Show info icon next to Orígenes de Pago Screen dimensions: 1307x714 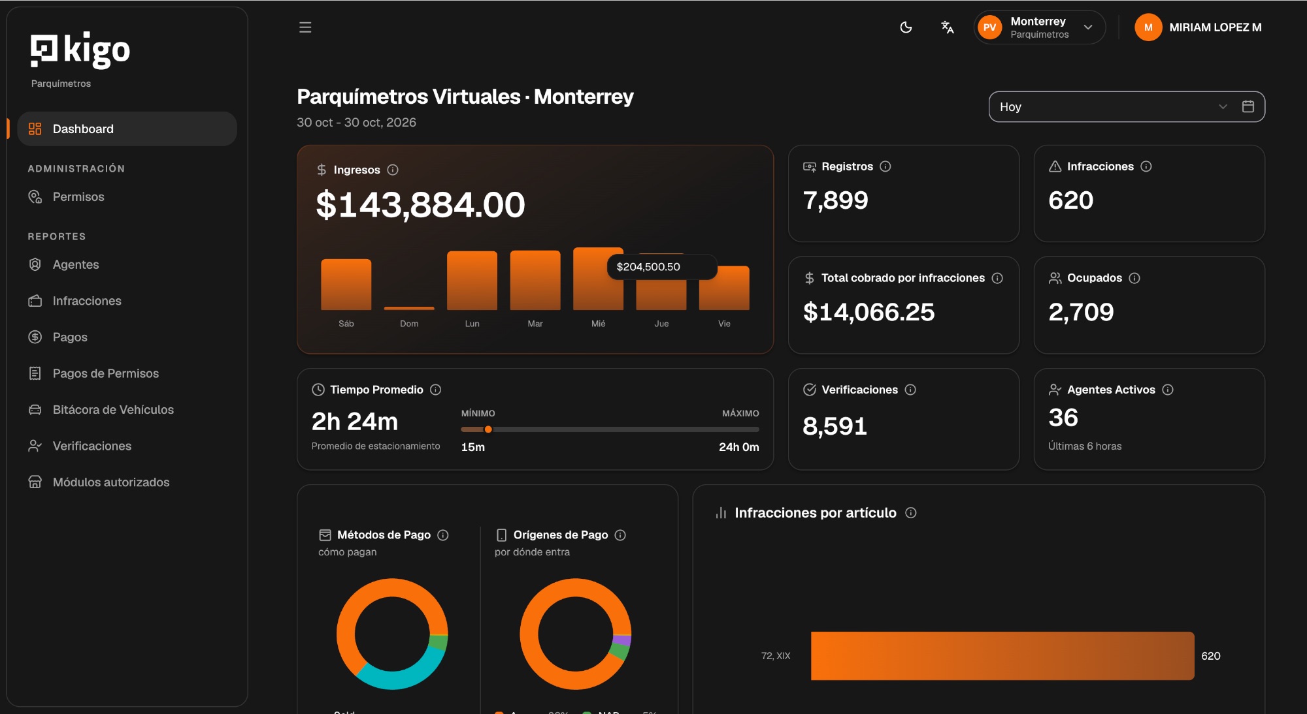[621, 535]
